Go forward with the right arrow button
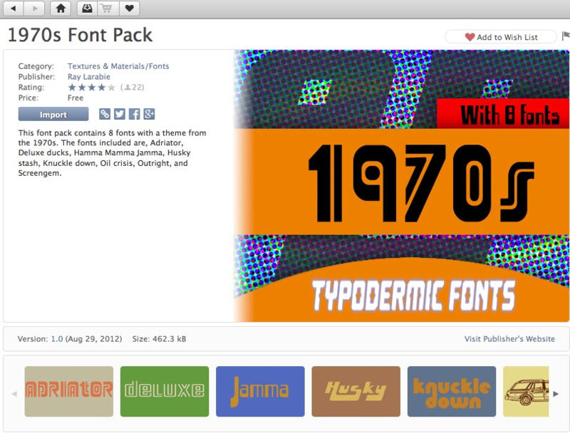Screen dimensions: 570x433 pos(34,8)
